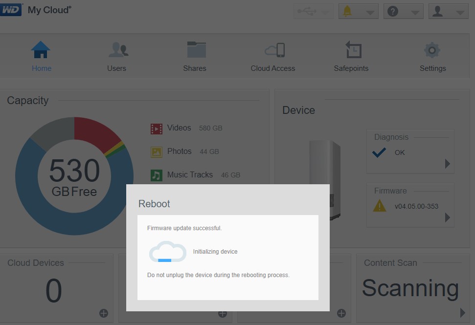The image size is (475, 325).
Task: Open the alerts bell icon
Action: click(347, 11)
